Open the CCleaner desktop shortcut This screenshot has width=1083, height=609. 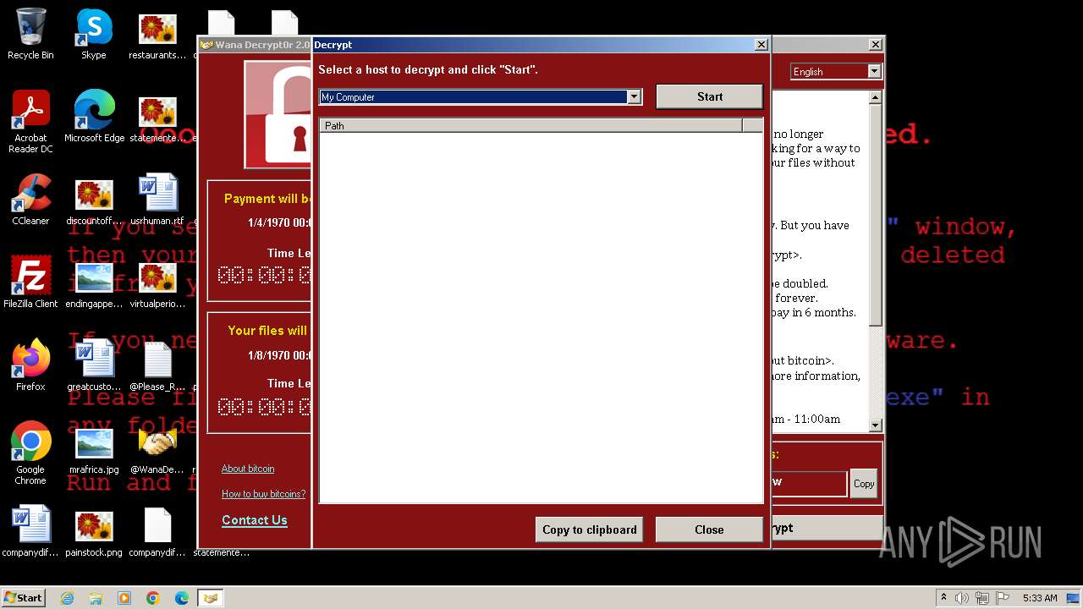[30, 199]
